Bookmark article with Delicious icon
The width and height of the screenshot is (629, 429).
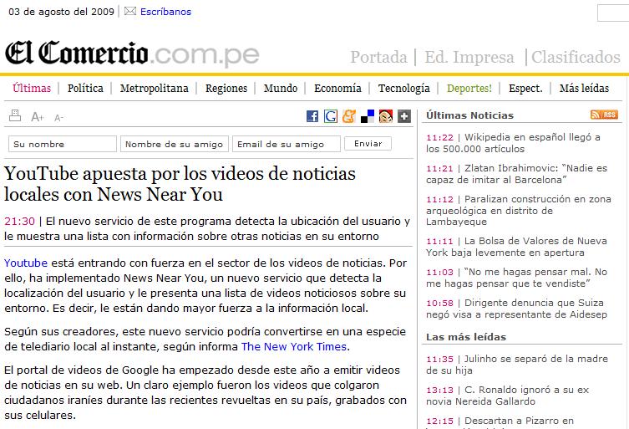[x=368, y=116]
